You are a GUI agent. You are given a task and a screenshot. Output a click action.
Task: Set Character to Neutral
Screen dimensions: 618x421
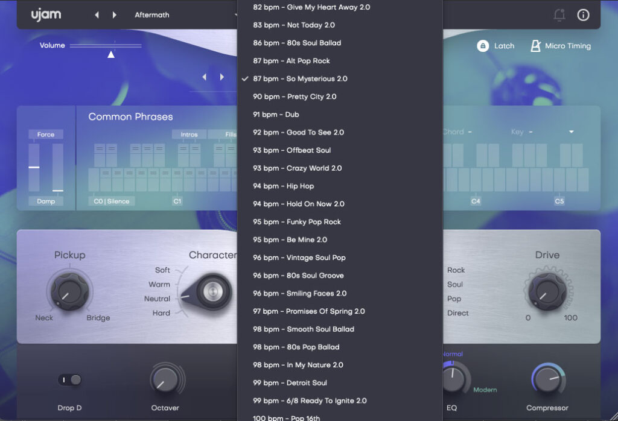(x=157, y=299)
